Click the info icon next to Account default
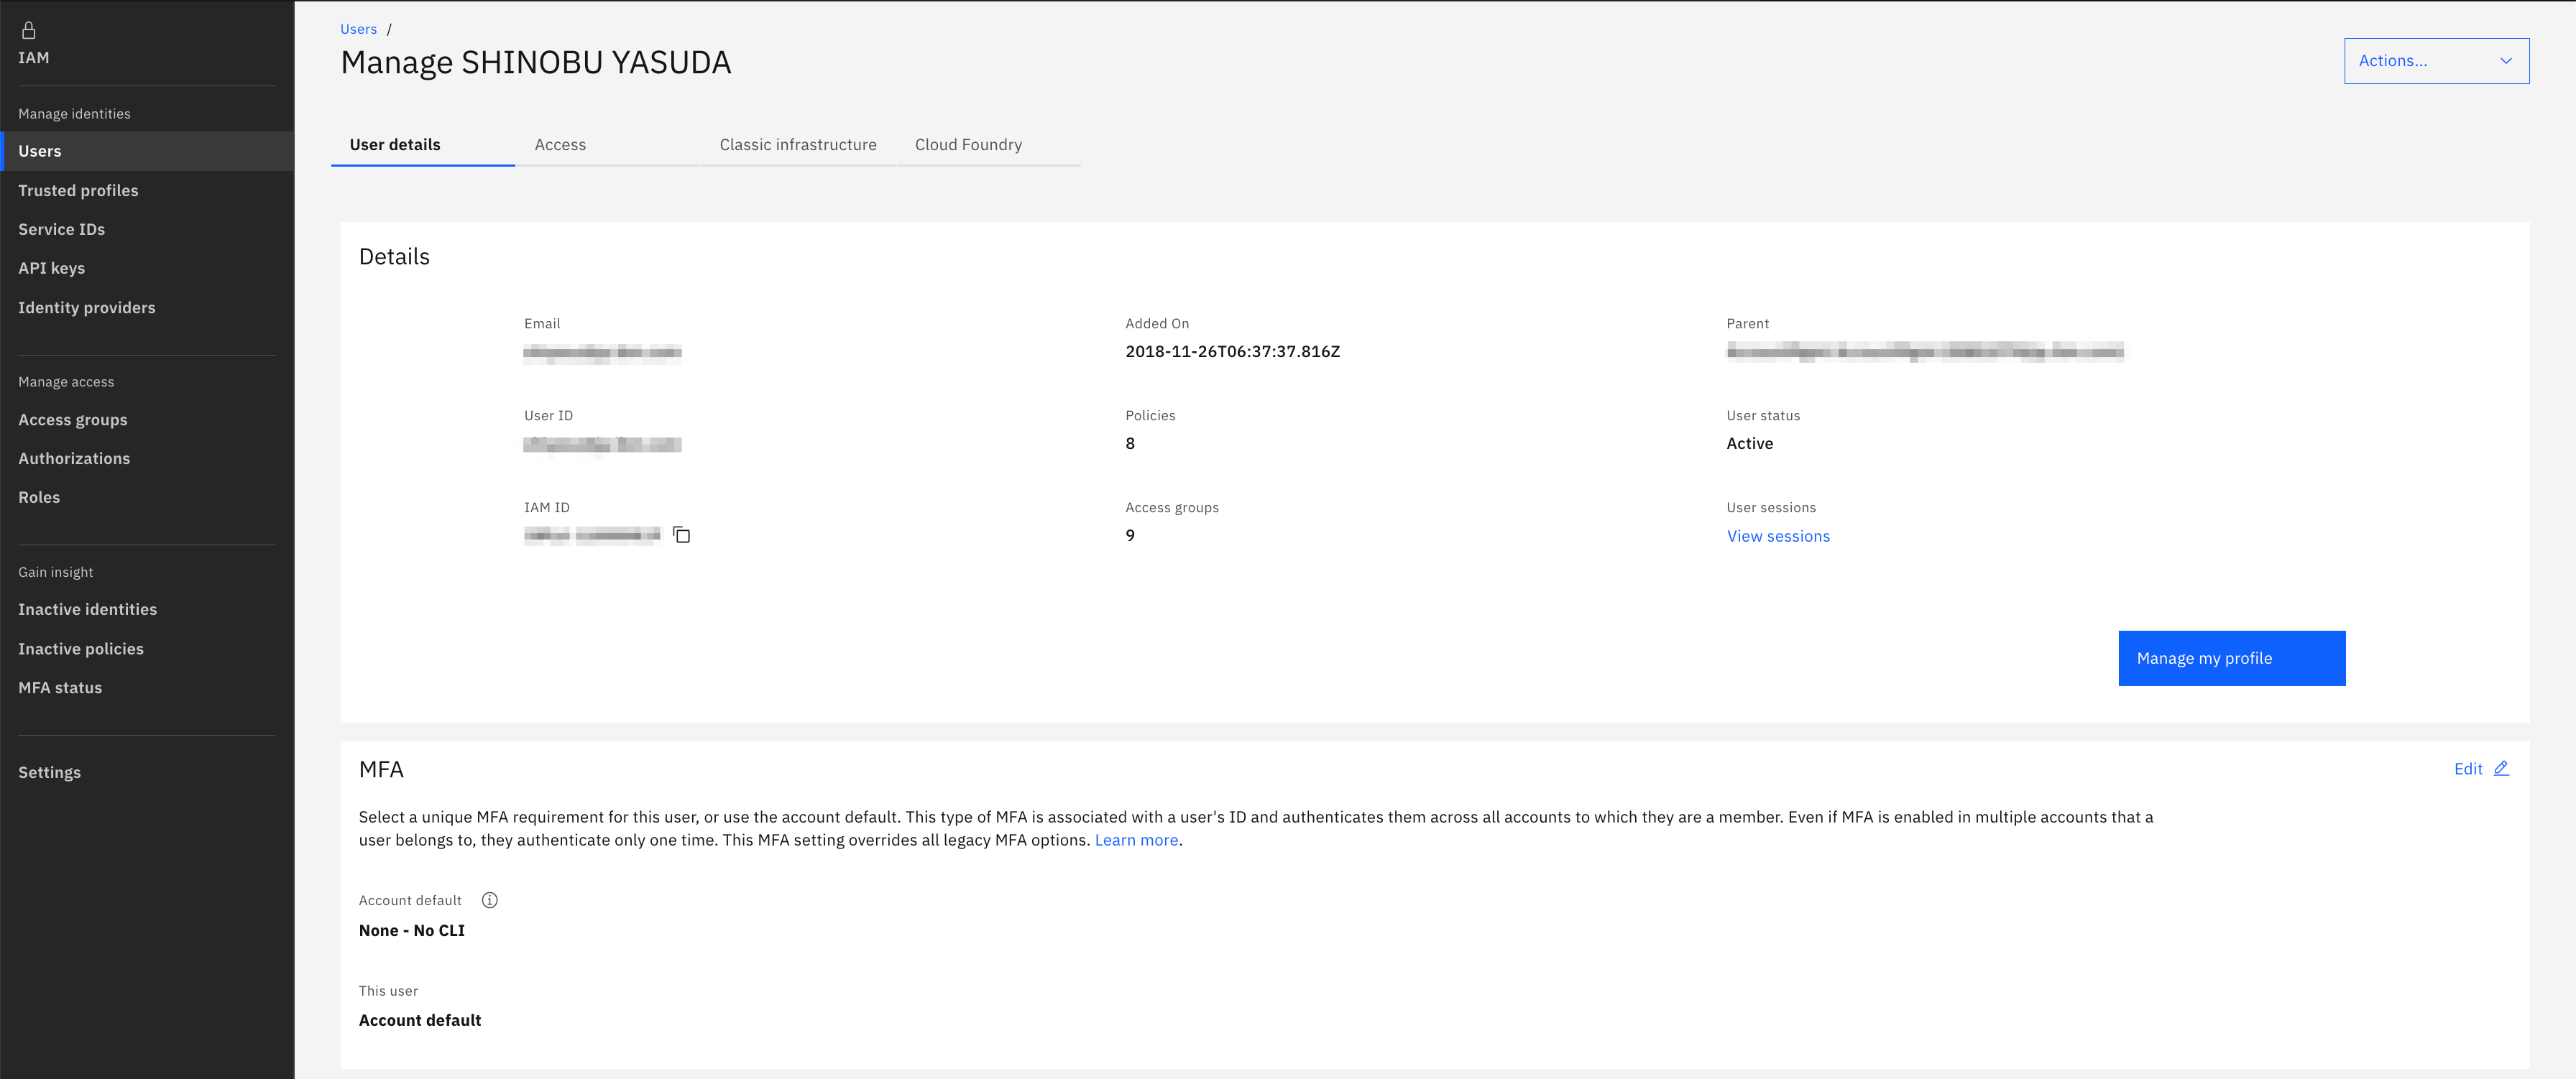This screenshot has width=2576, height=1079. point(489,899)
